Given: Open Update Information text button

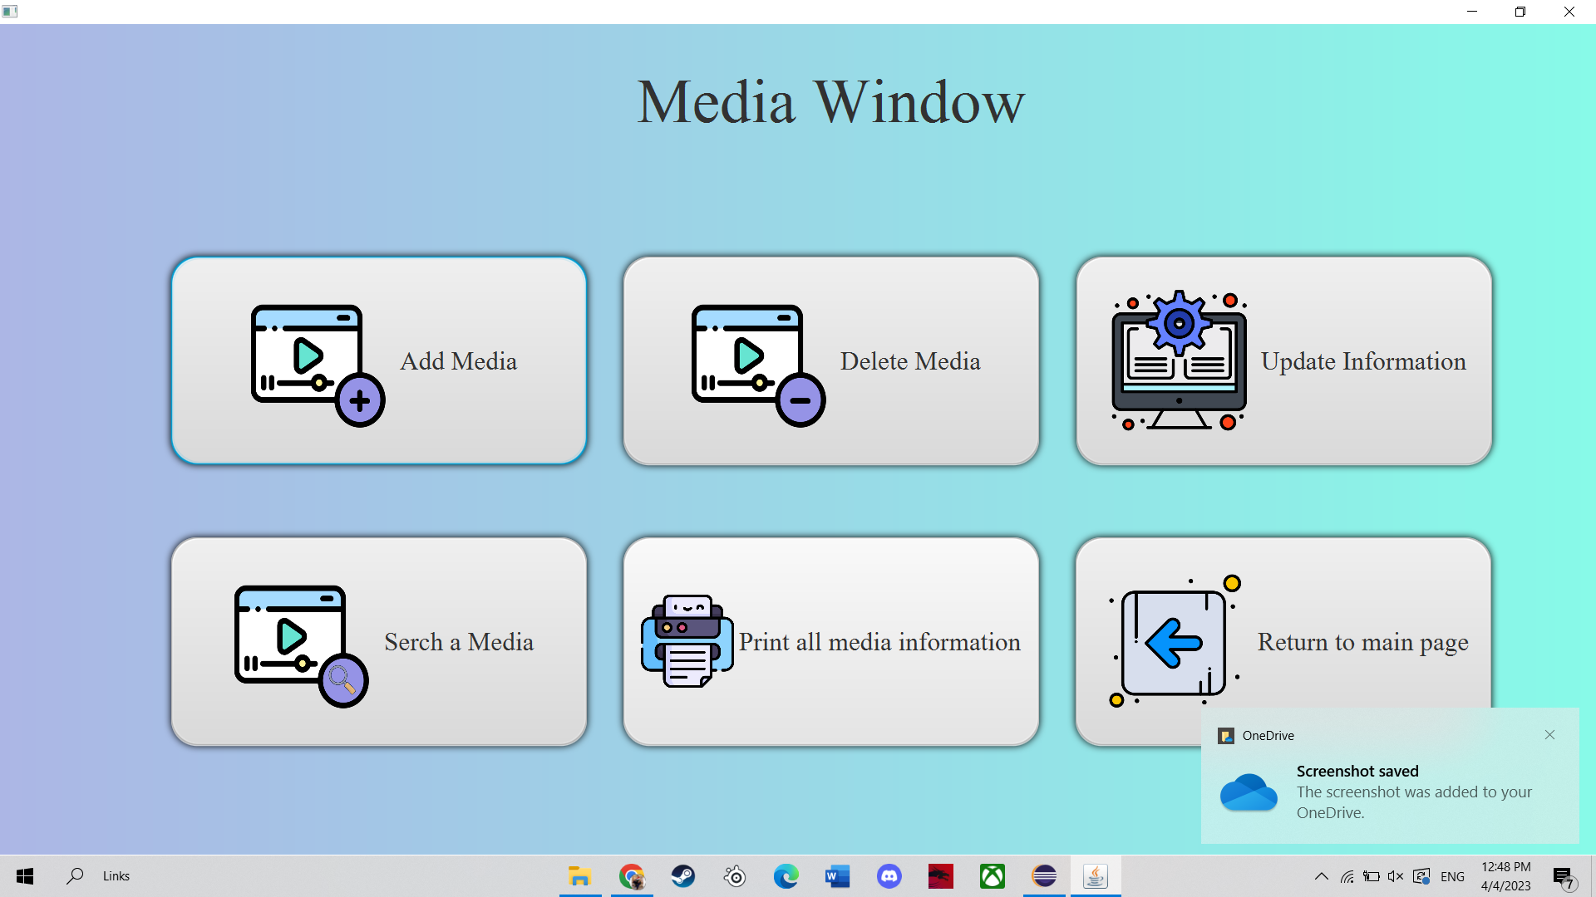Looking at the screenshot, I should pyautogui.click(x=1363, y=361).
